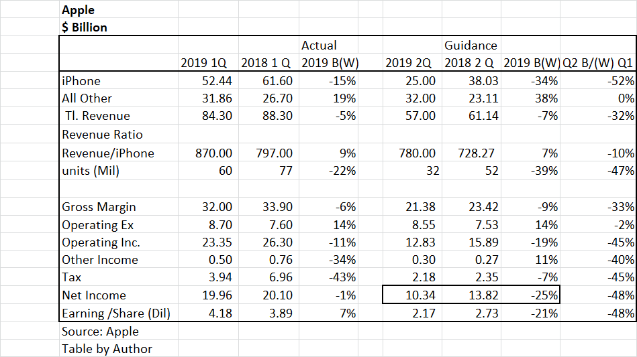The width and height of the screenshot is (637, 357).
Task: Click the 2019 1Q column header
Action: click(x=208, y=62)
